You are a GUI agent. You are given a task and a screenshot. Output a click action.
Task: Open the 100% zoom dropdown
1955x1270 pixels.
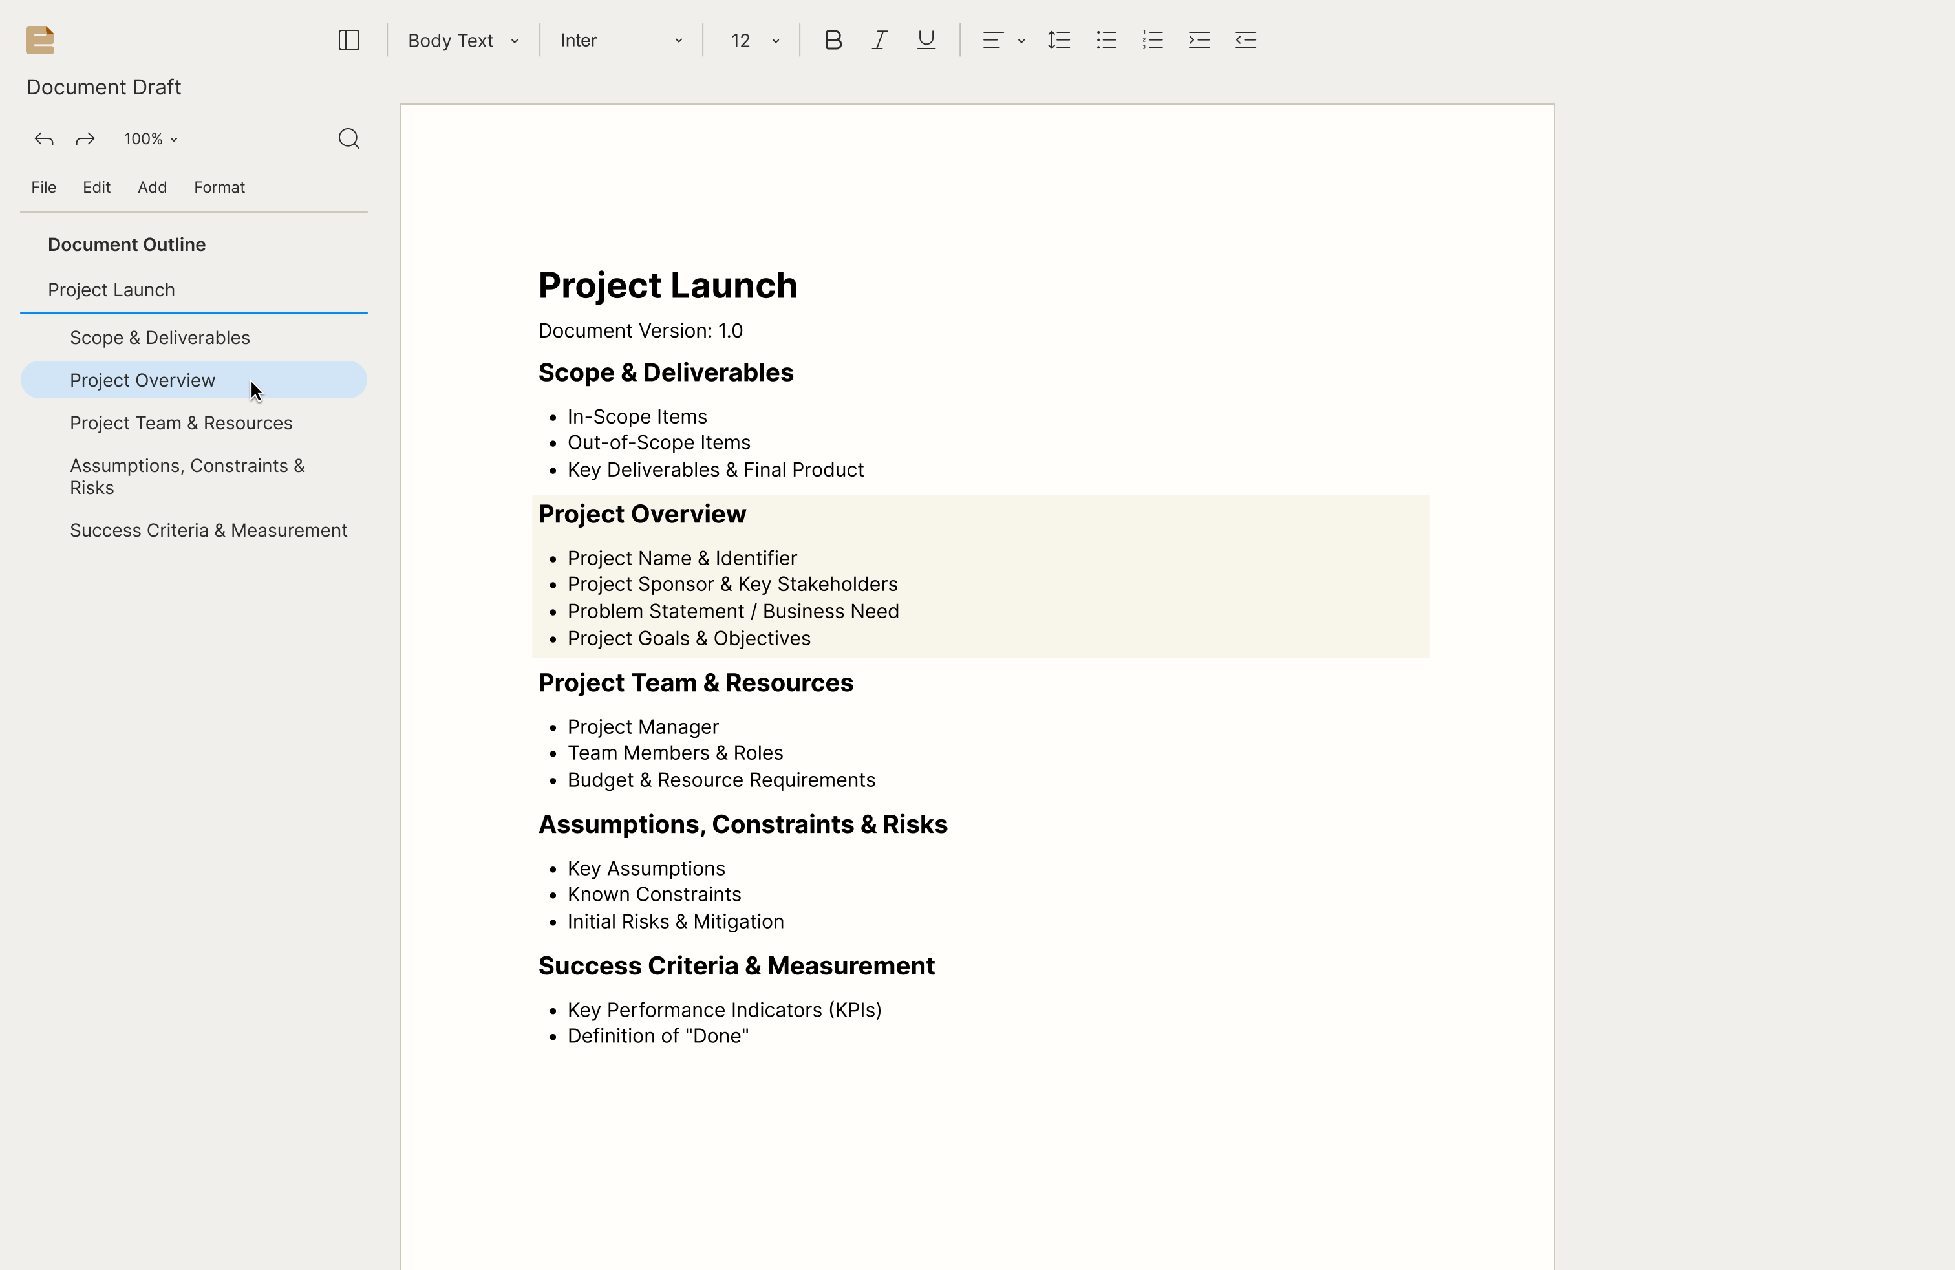[151, 139]
